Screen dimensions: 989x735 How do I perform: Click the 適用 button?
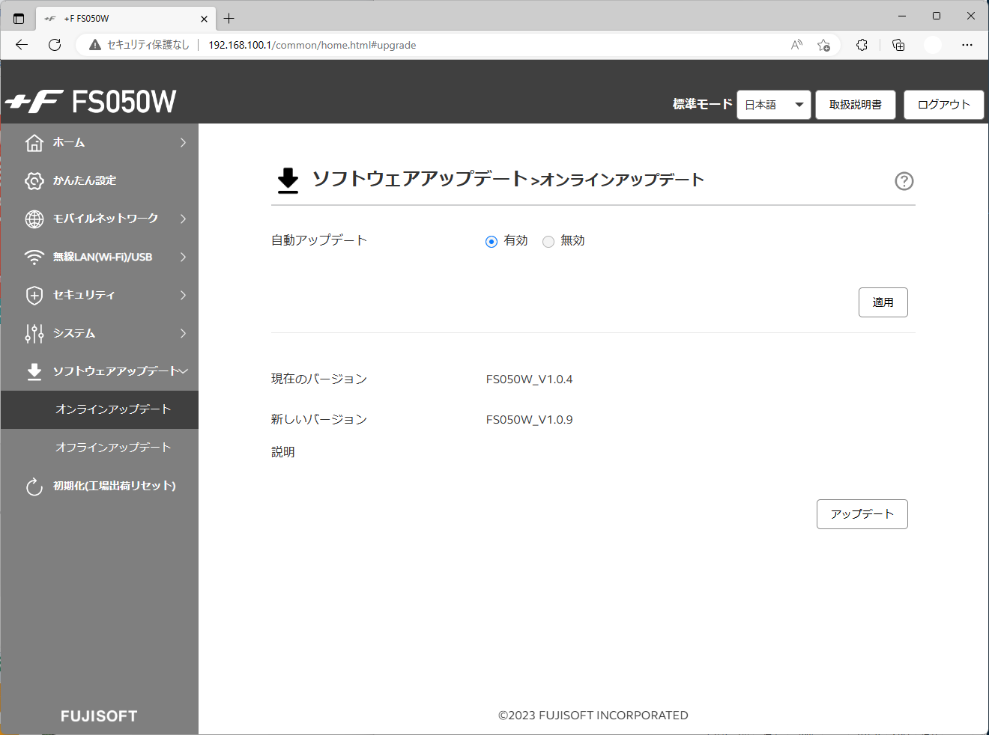point(883,302)
